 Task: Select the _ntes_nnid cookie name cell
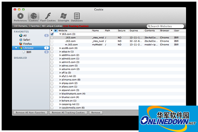(98, 38)
